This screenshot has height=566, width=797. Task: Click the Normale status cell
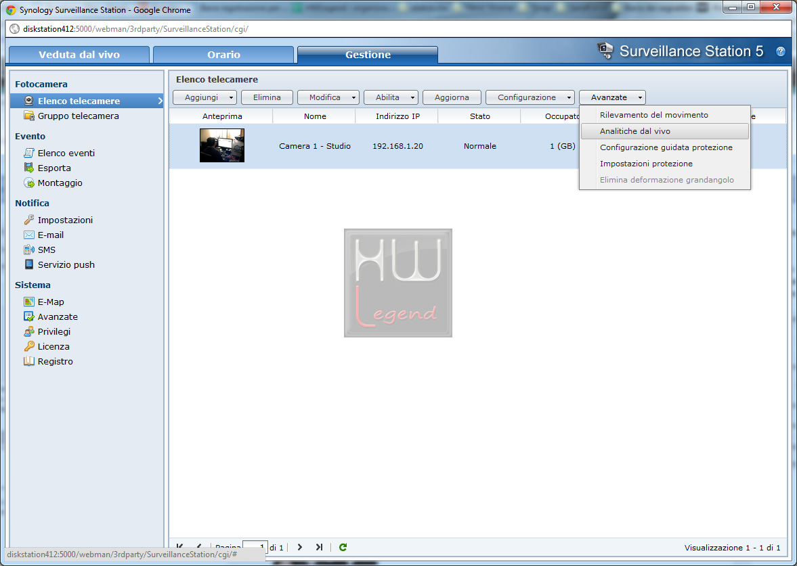tap(480, 145)
